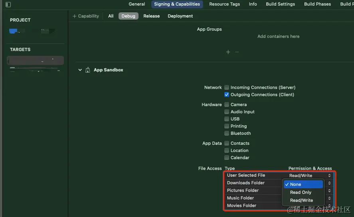Click the blue project icon under PROJECT

13,31
